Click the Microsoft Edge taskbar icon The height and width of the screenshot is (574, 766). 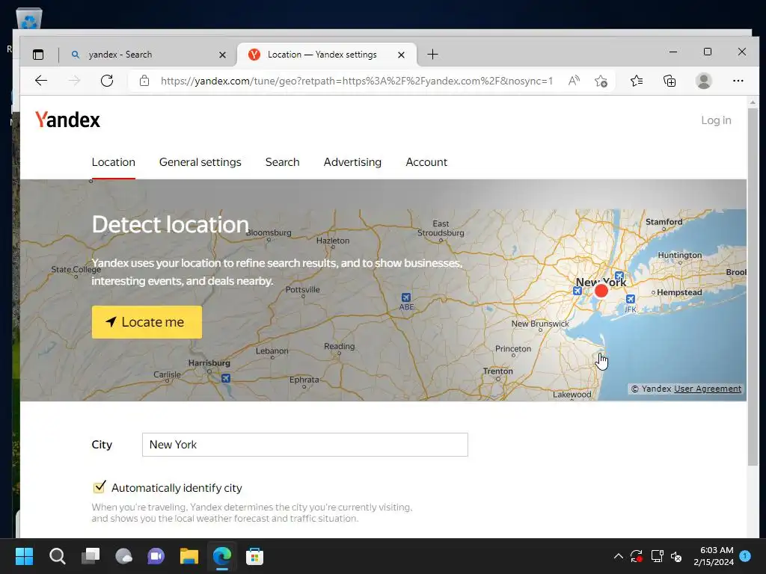point(222,556)
